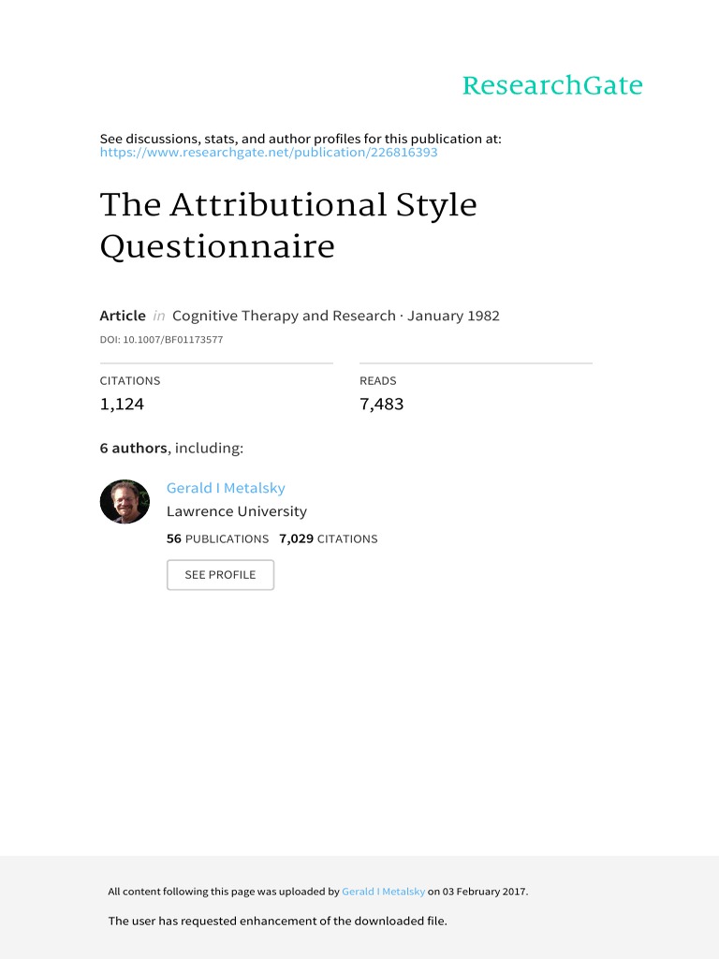
Task: Click the Lawrence University affiliation
Action: point(237,511)
